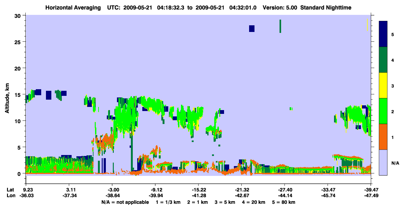Click the dark blue colorbar segment labeled 5
Viewport: 412px width, 211px height.
pos(383,34)
